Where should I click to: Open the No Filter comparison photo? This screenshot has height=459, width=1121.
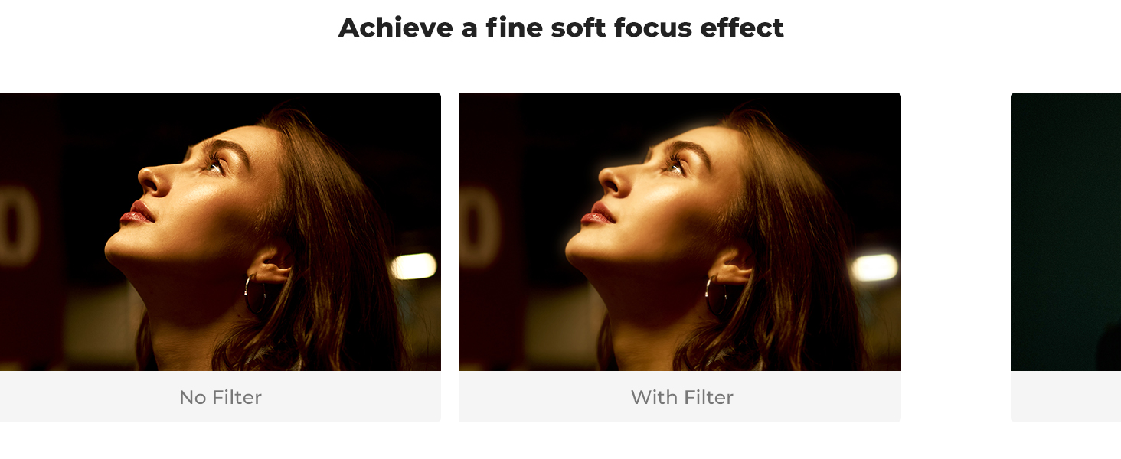[x=221, y=232]
